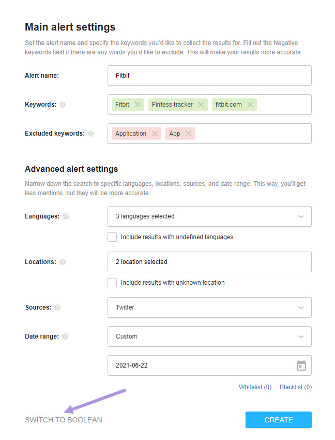Show help tooltip for Date range

pos(65,336)
